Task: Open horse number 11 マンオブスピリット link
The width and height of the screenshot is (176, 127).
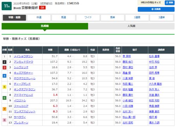Action: click(25, 111)
